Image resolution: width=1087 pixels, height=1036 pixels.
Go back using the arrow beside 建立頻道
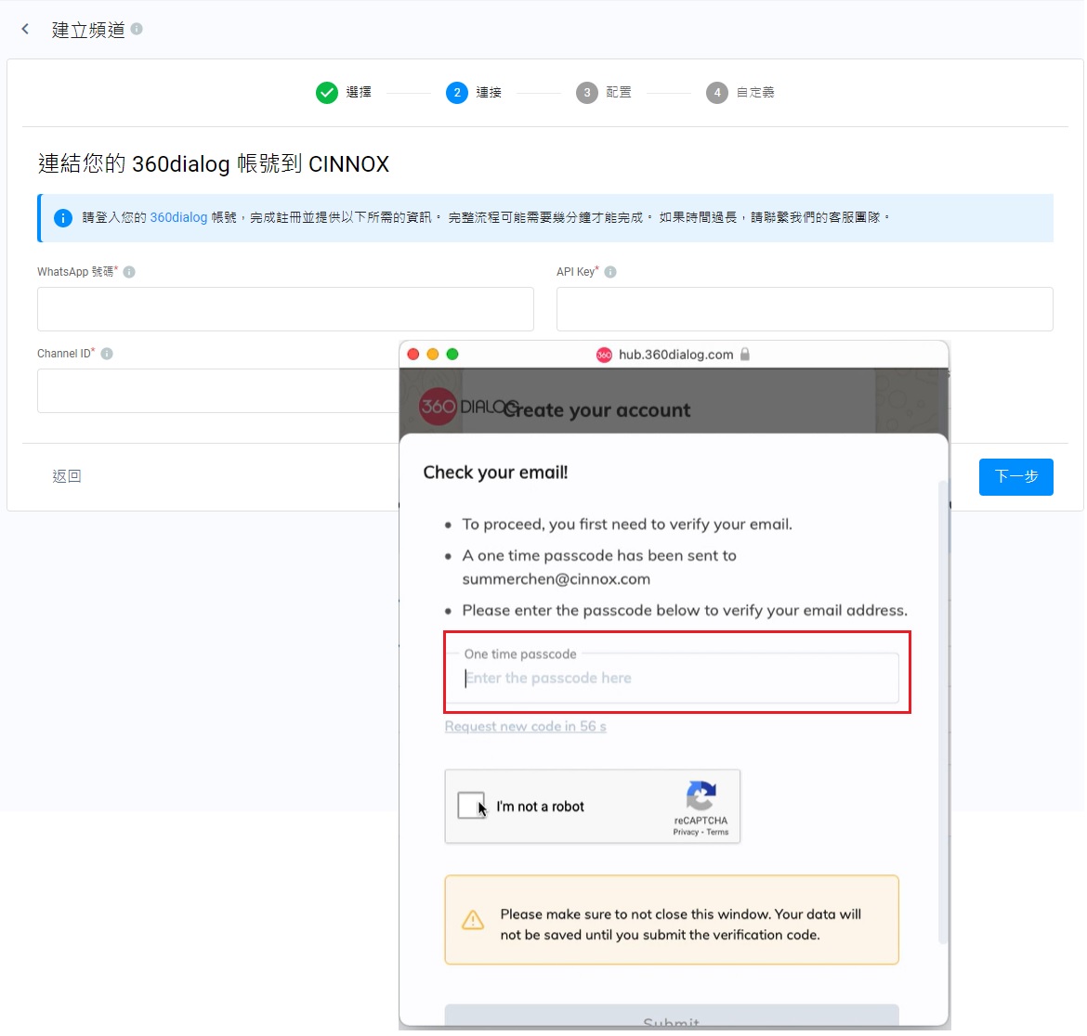(26, 29)
